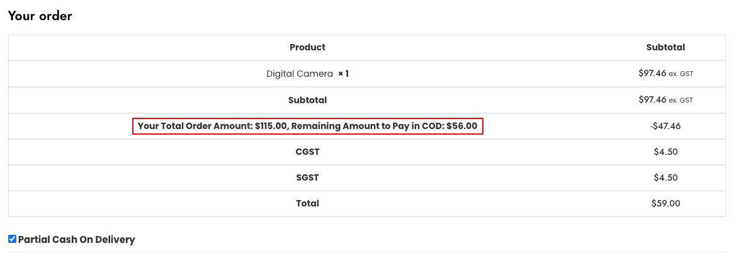Click the Total row label

tap(308, 203)
